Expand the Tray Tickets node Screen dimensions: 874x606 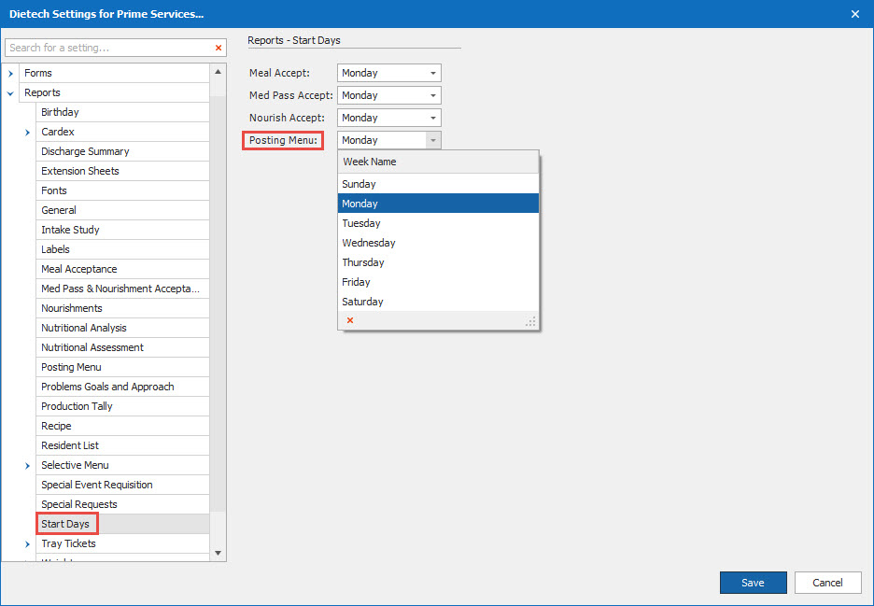[27, 544]
